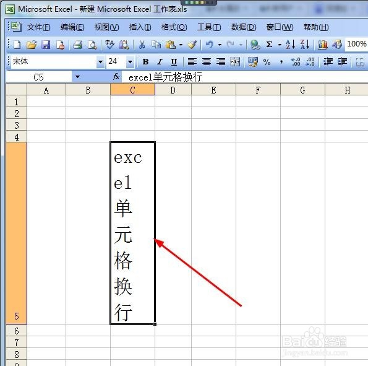This screenshot has width=368, height=366.
Task: Open the Redo history dropdown arrow
Action: [x=241, y=45]
